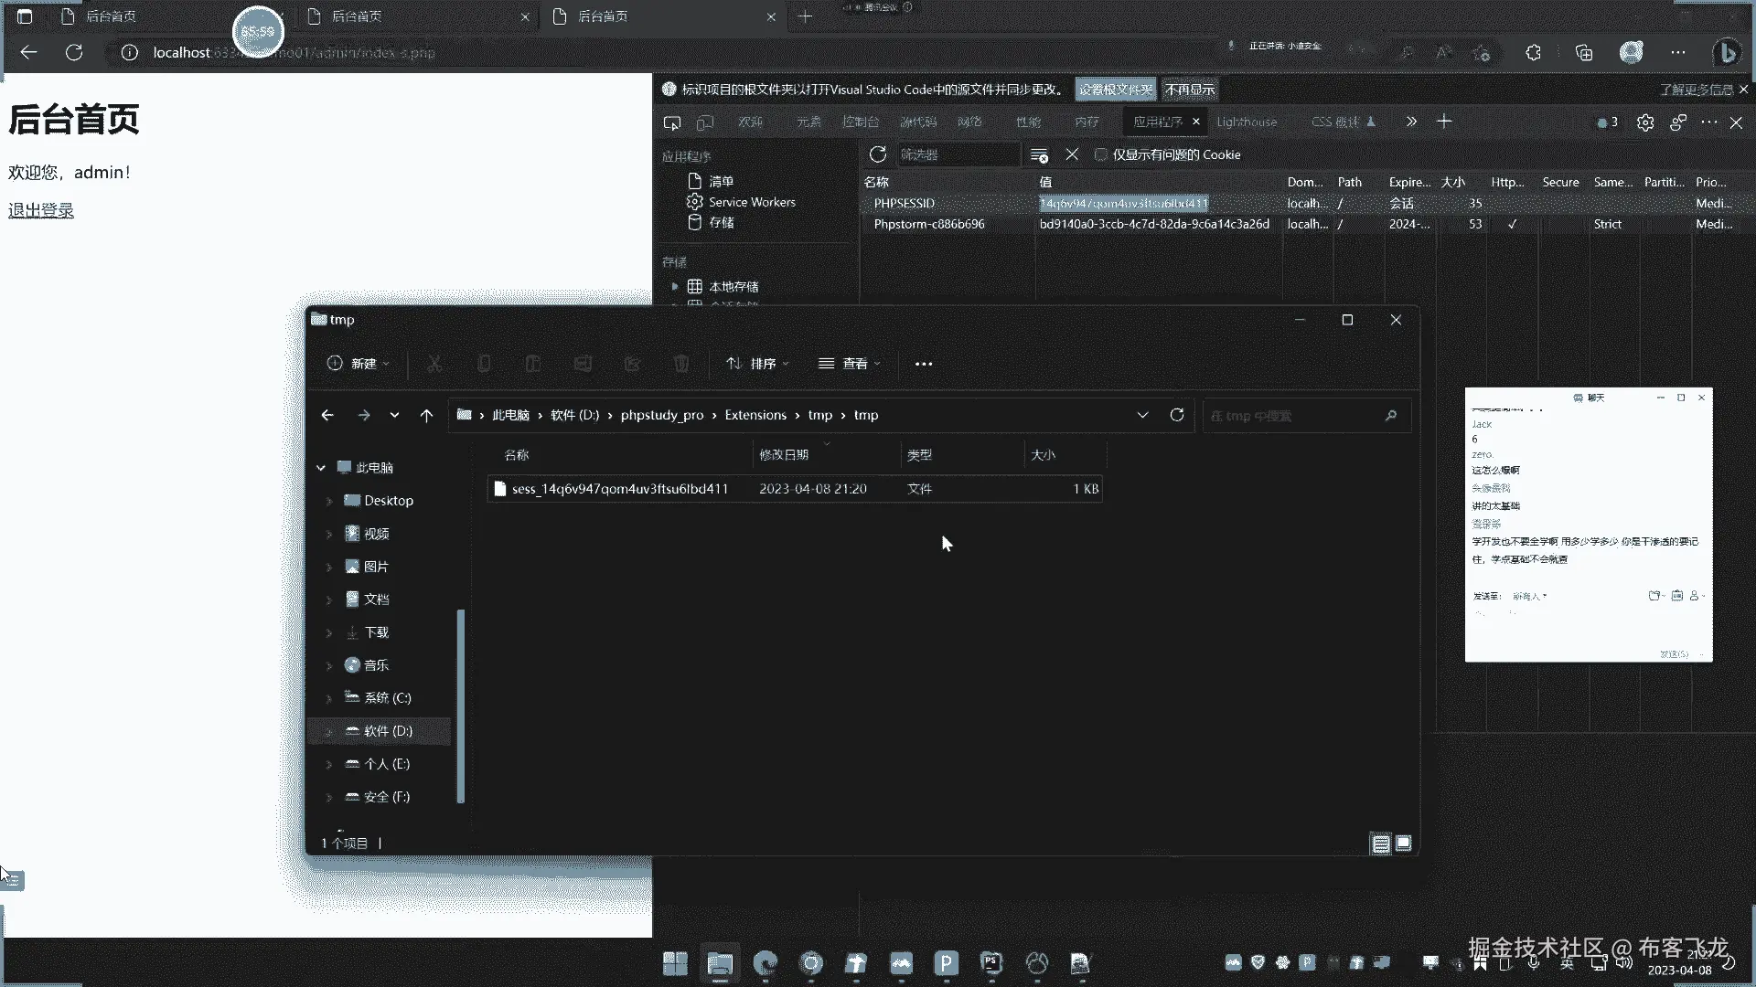The height and width of the screenshot is (987, 1756).
Task: Open the 应用程序 Application DevTools tab
Action: point(1157,122)
